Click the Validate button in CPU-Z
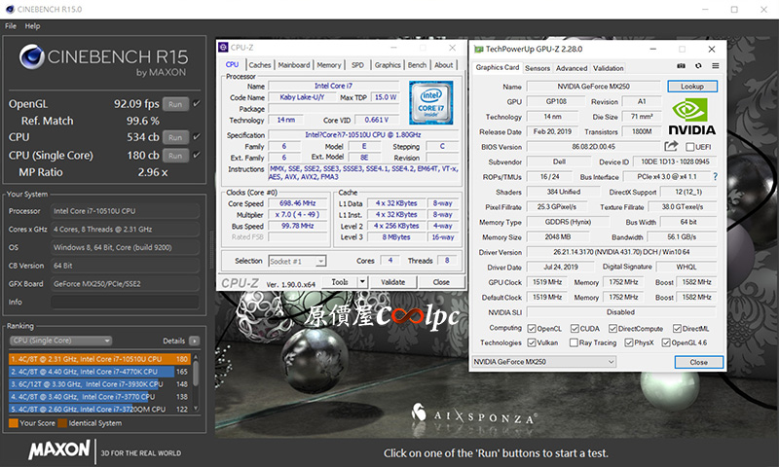 pos(392,282)
